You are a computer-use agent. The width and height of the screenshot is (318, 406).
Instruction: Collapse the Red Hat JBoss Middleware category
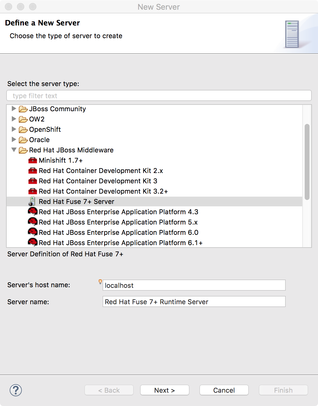(x=14, y=150)
